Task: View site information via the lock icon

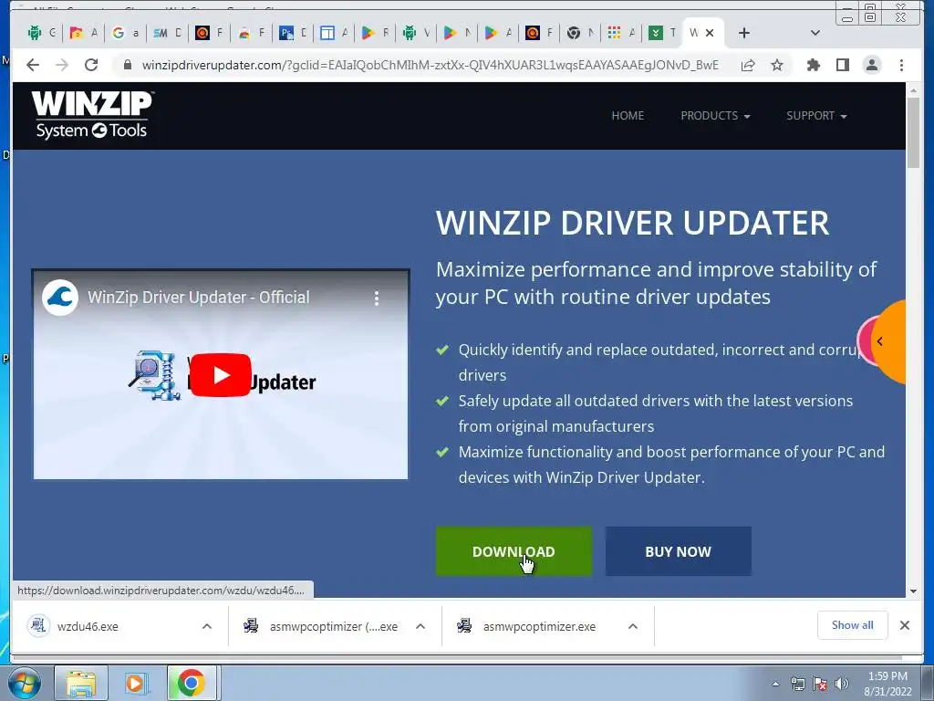Action: [x=127, y=65]
